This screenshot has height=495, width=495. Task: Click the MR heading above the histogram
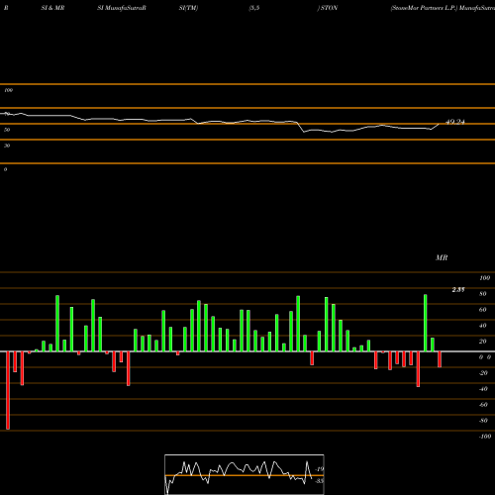(442, 257)
